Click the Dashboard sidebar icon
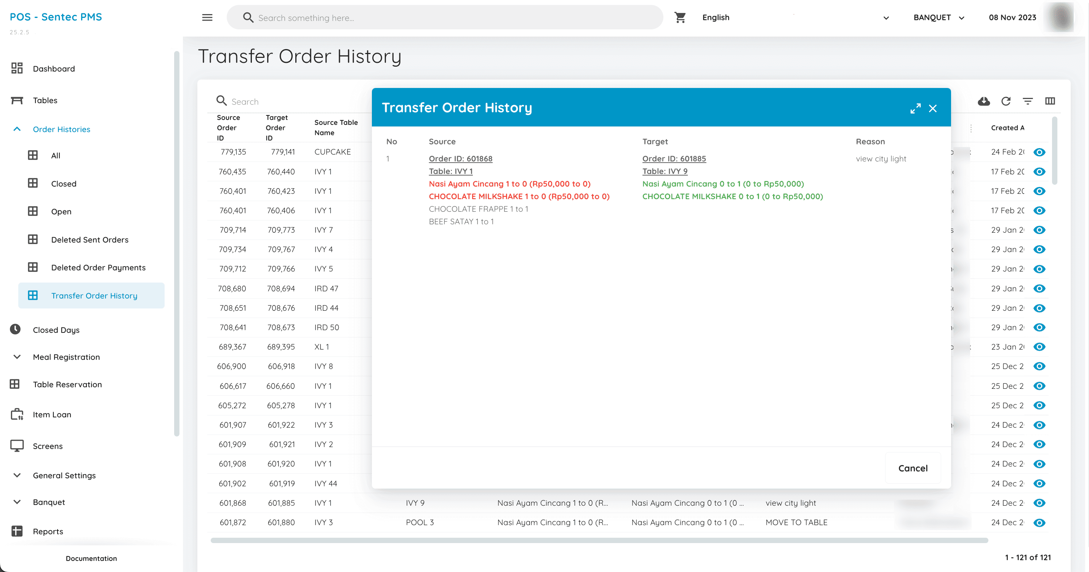 pyautogui.click(x=17, y=69)
